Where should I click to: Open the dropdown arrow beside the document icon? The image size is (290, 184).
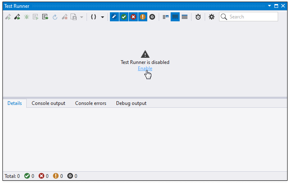81,17
